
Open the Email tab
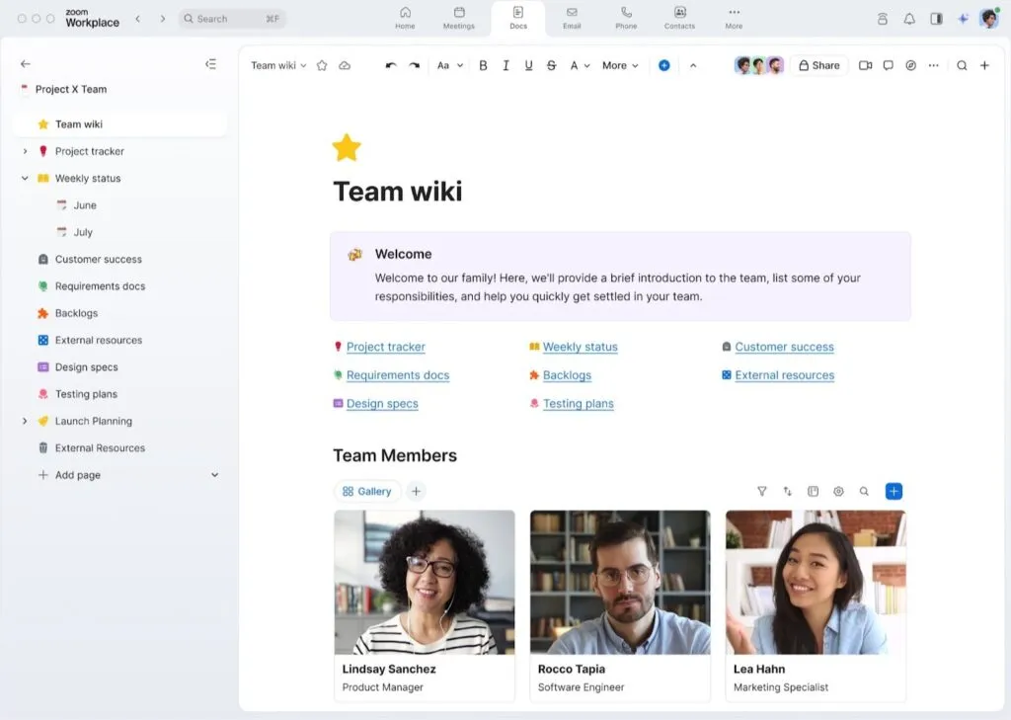tap(572, 18)
